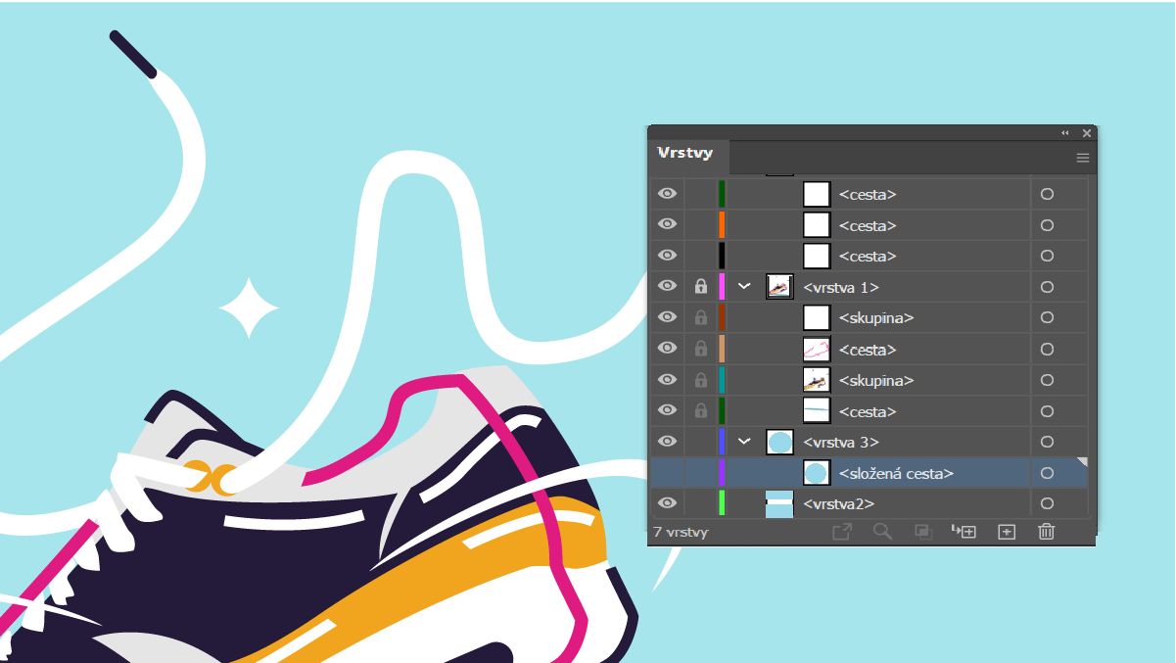Click dimmed padlock on brown-bar <skupina> row
Screen dimensions: 1176x663
[x=700, y=317]
